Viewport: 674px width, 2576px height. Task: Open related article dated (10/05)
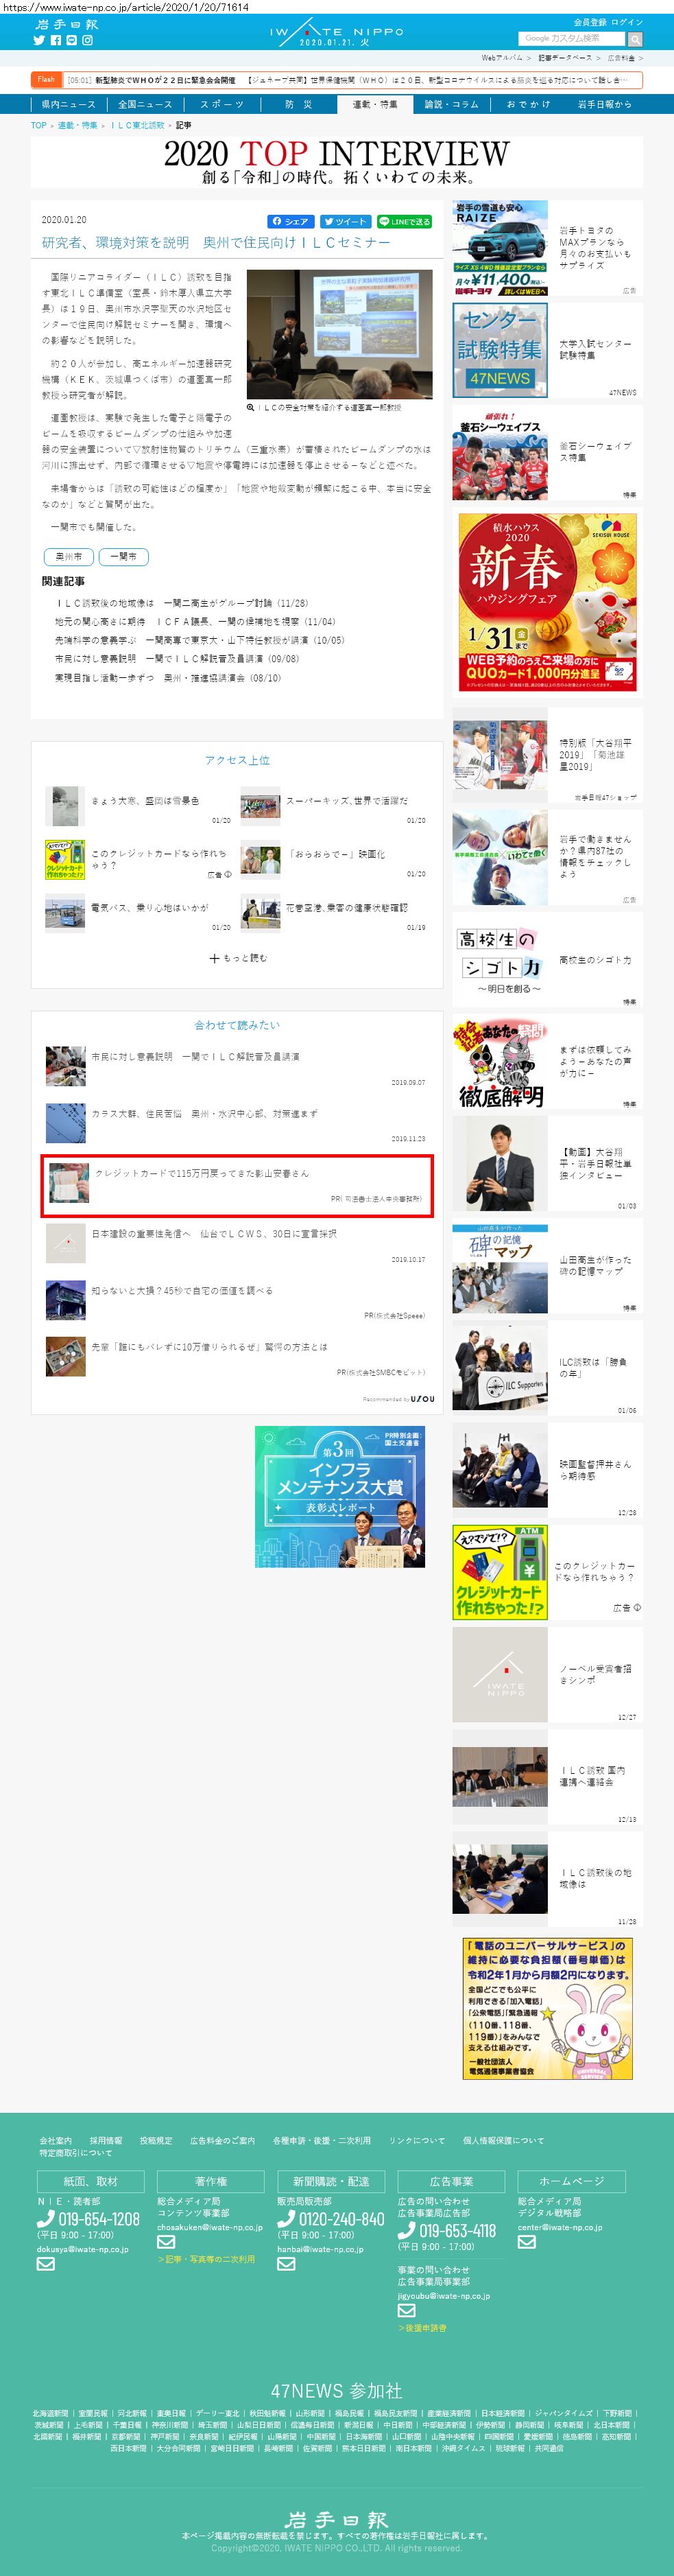(x=200, y=640)
